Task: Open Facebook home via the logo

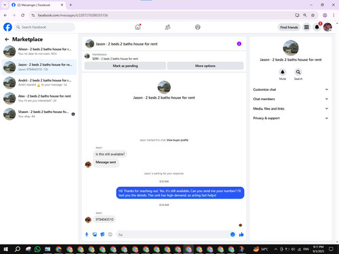Action: coord(7,27)
